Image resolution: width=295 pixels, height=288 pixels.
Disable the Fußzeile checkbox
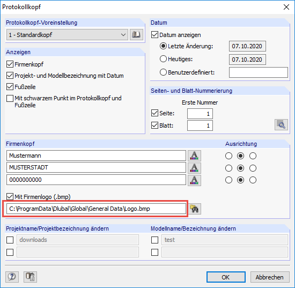click(10, 87)
